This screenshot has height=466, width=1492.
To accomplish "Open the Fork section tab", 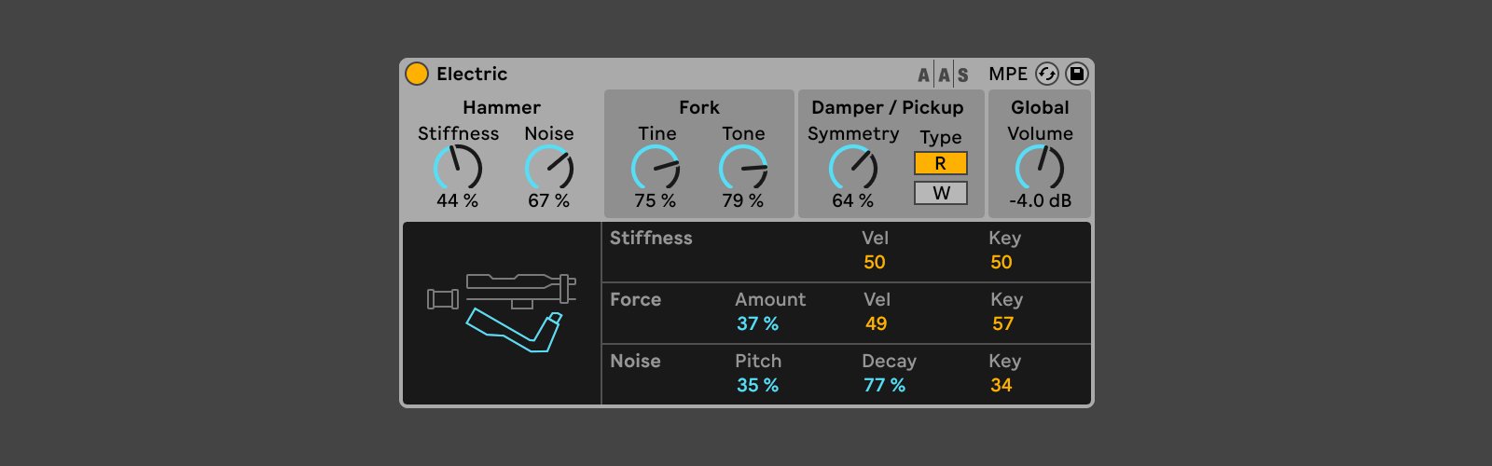I will click(x=698, y=107).
